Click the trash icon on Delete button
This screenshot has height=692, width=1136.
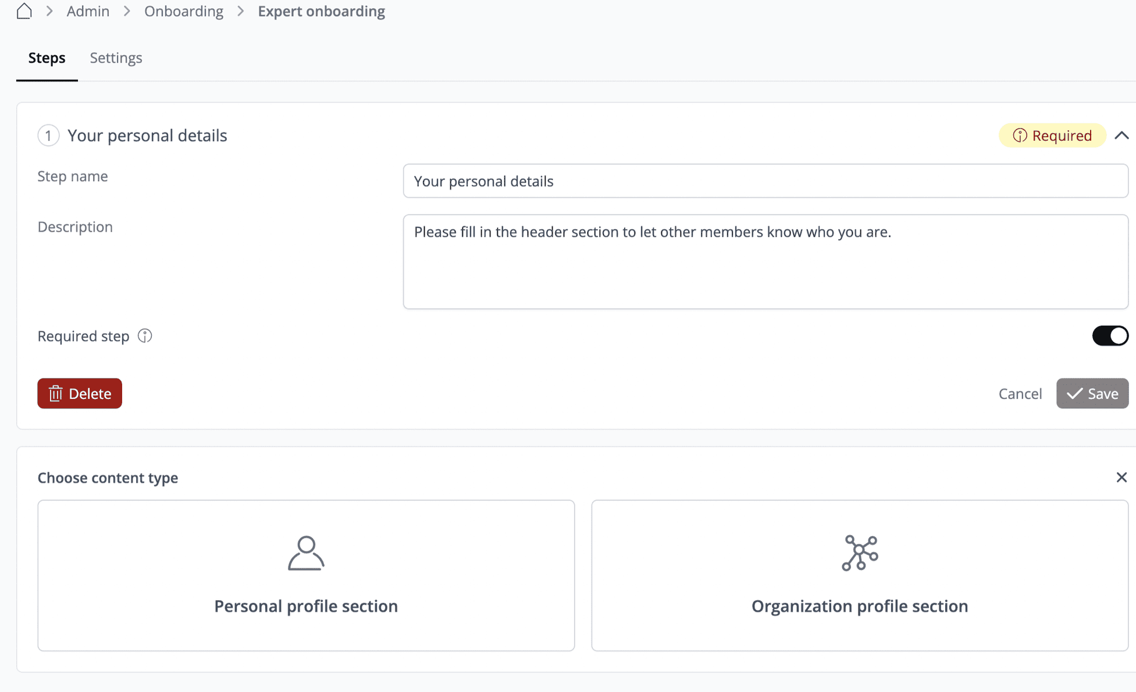pyautogui.click(x=56, y=394)
